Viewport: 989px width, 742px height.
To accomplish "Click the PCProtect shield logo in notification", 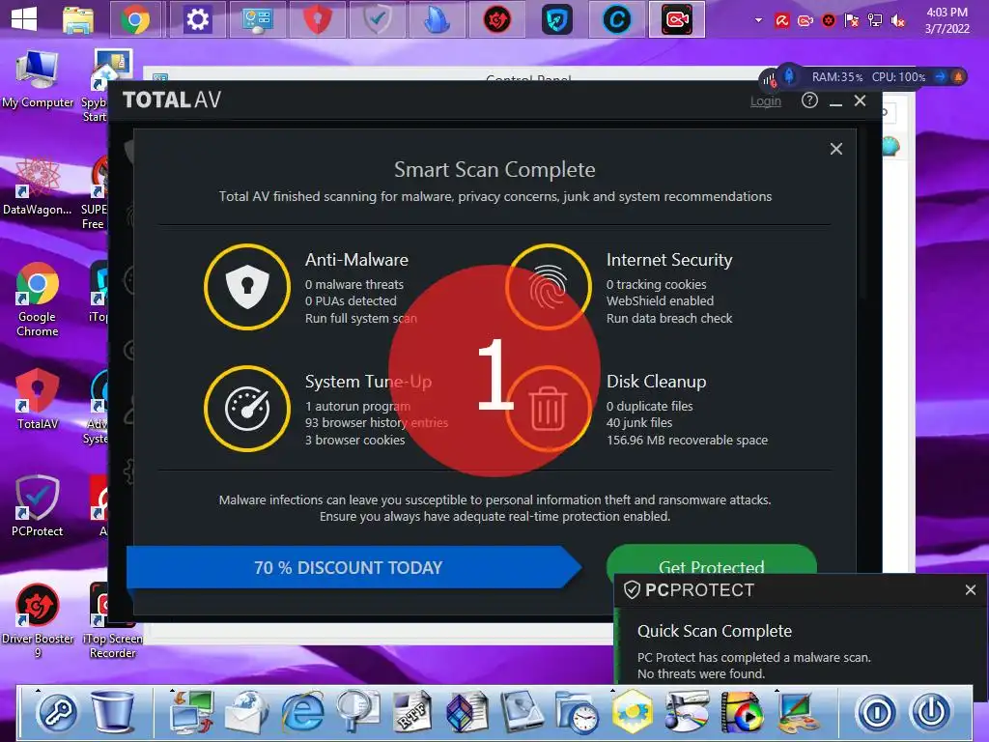I will pyautogui.click(x=632, y=590).
